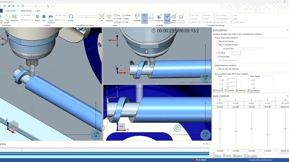Viewport: 289px width, 162px height.
Task: Click the Stop button in the ribbon
Action: 44,18
